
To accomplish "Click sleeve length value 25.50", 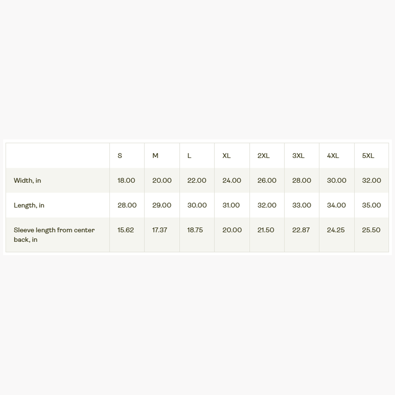I will click(371, 230).
